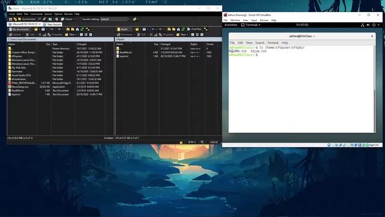Screen dimensions: 385x217
Task: Open remote sftpdir directory dropdown
Action: [x=125, y=30]
